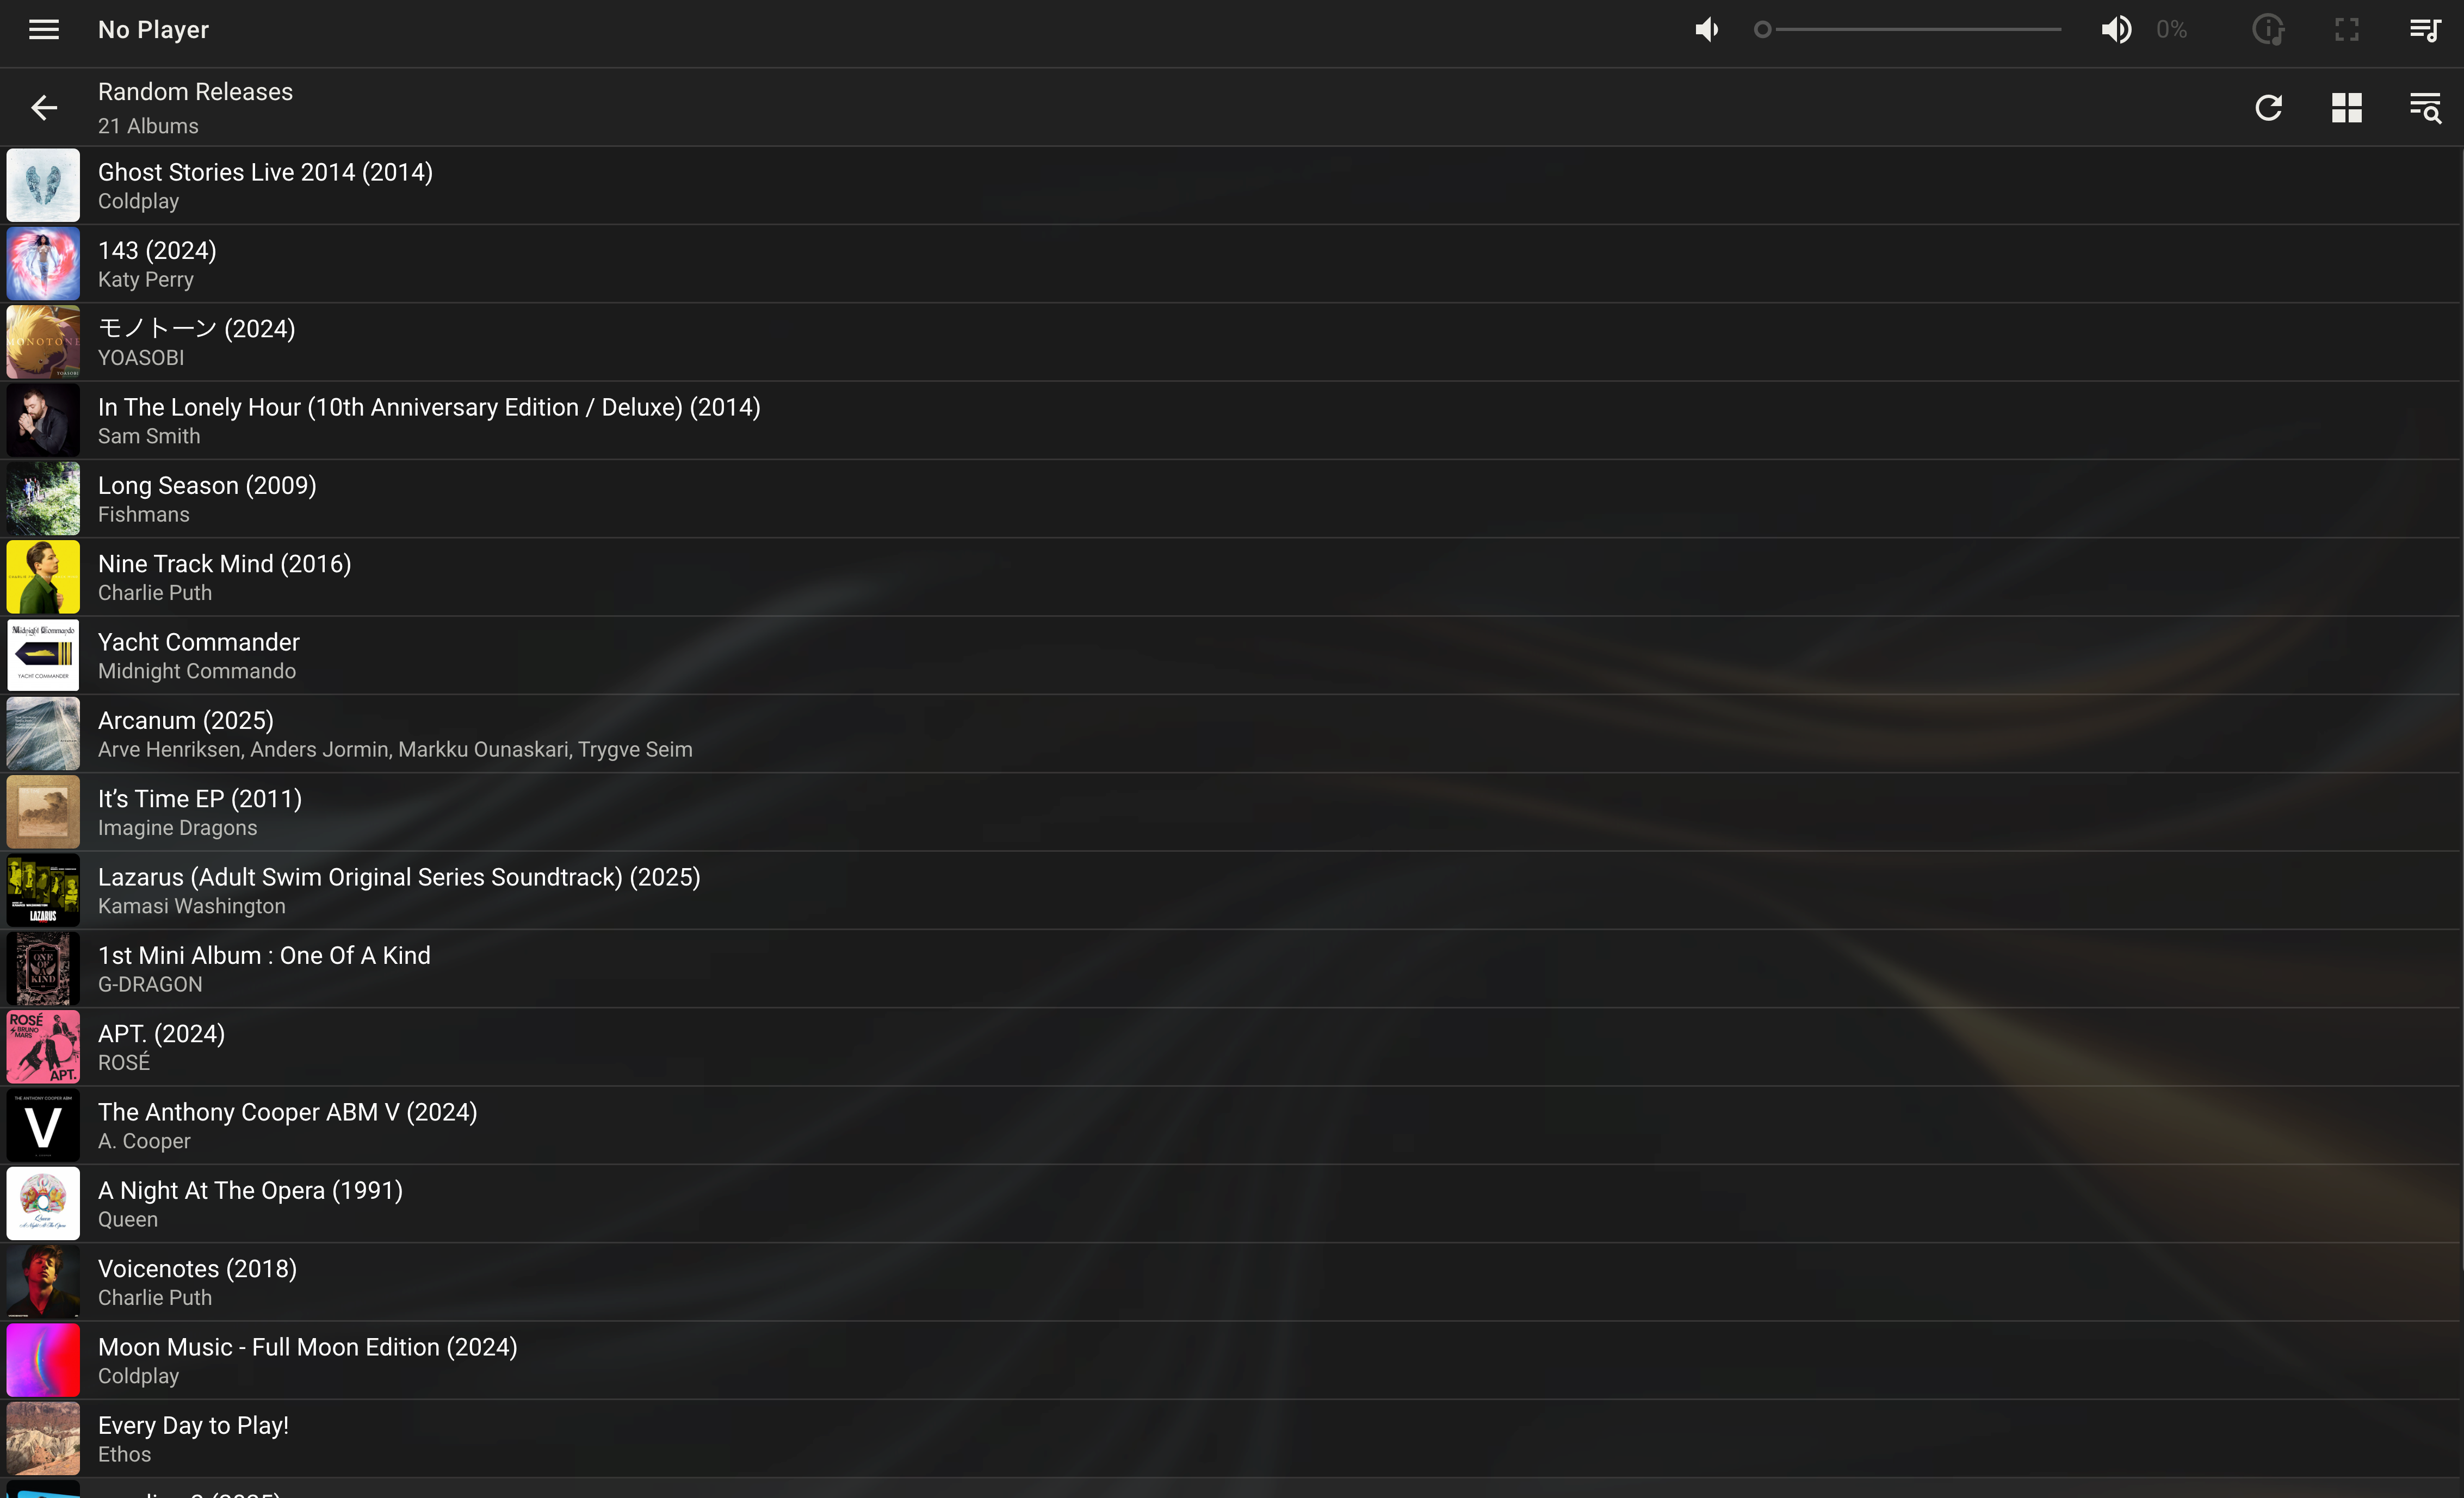Click the track info icon

click(x=2267, y=29)
